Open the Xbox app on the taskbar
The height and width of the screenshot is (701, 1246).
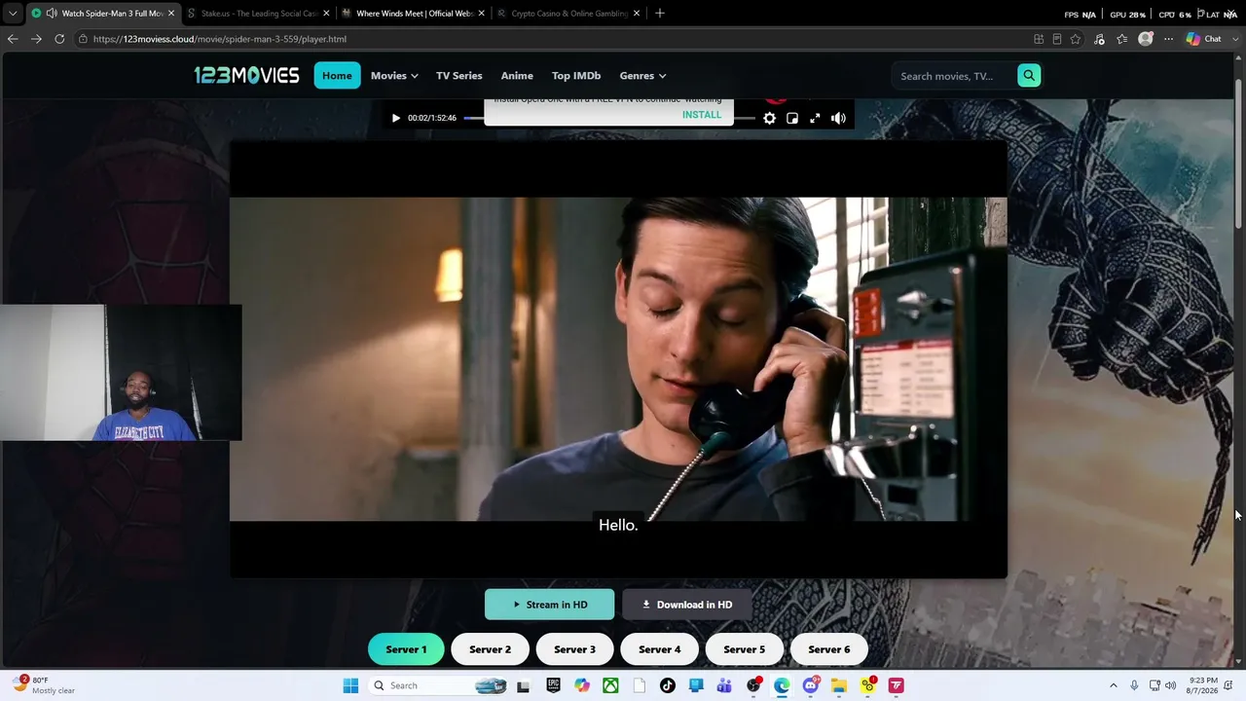[610, 685]
